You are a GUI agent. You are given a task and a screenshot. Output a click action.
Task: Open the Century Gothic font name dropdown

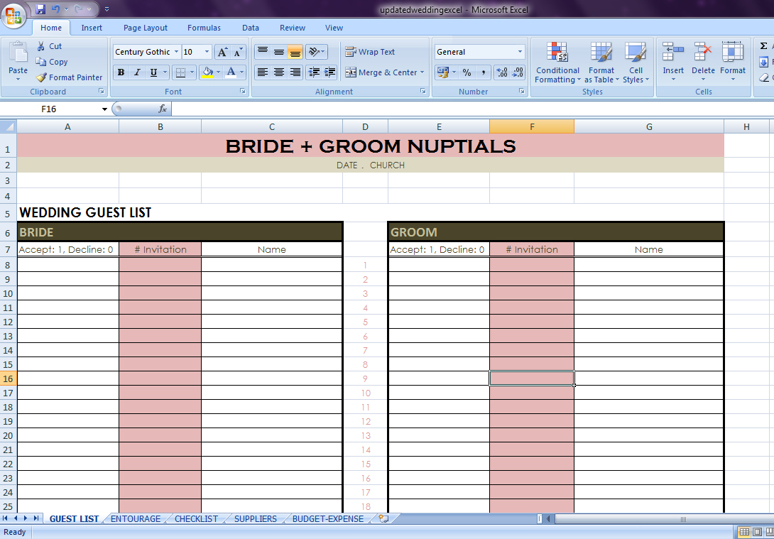click(176, 52)
